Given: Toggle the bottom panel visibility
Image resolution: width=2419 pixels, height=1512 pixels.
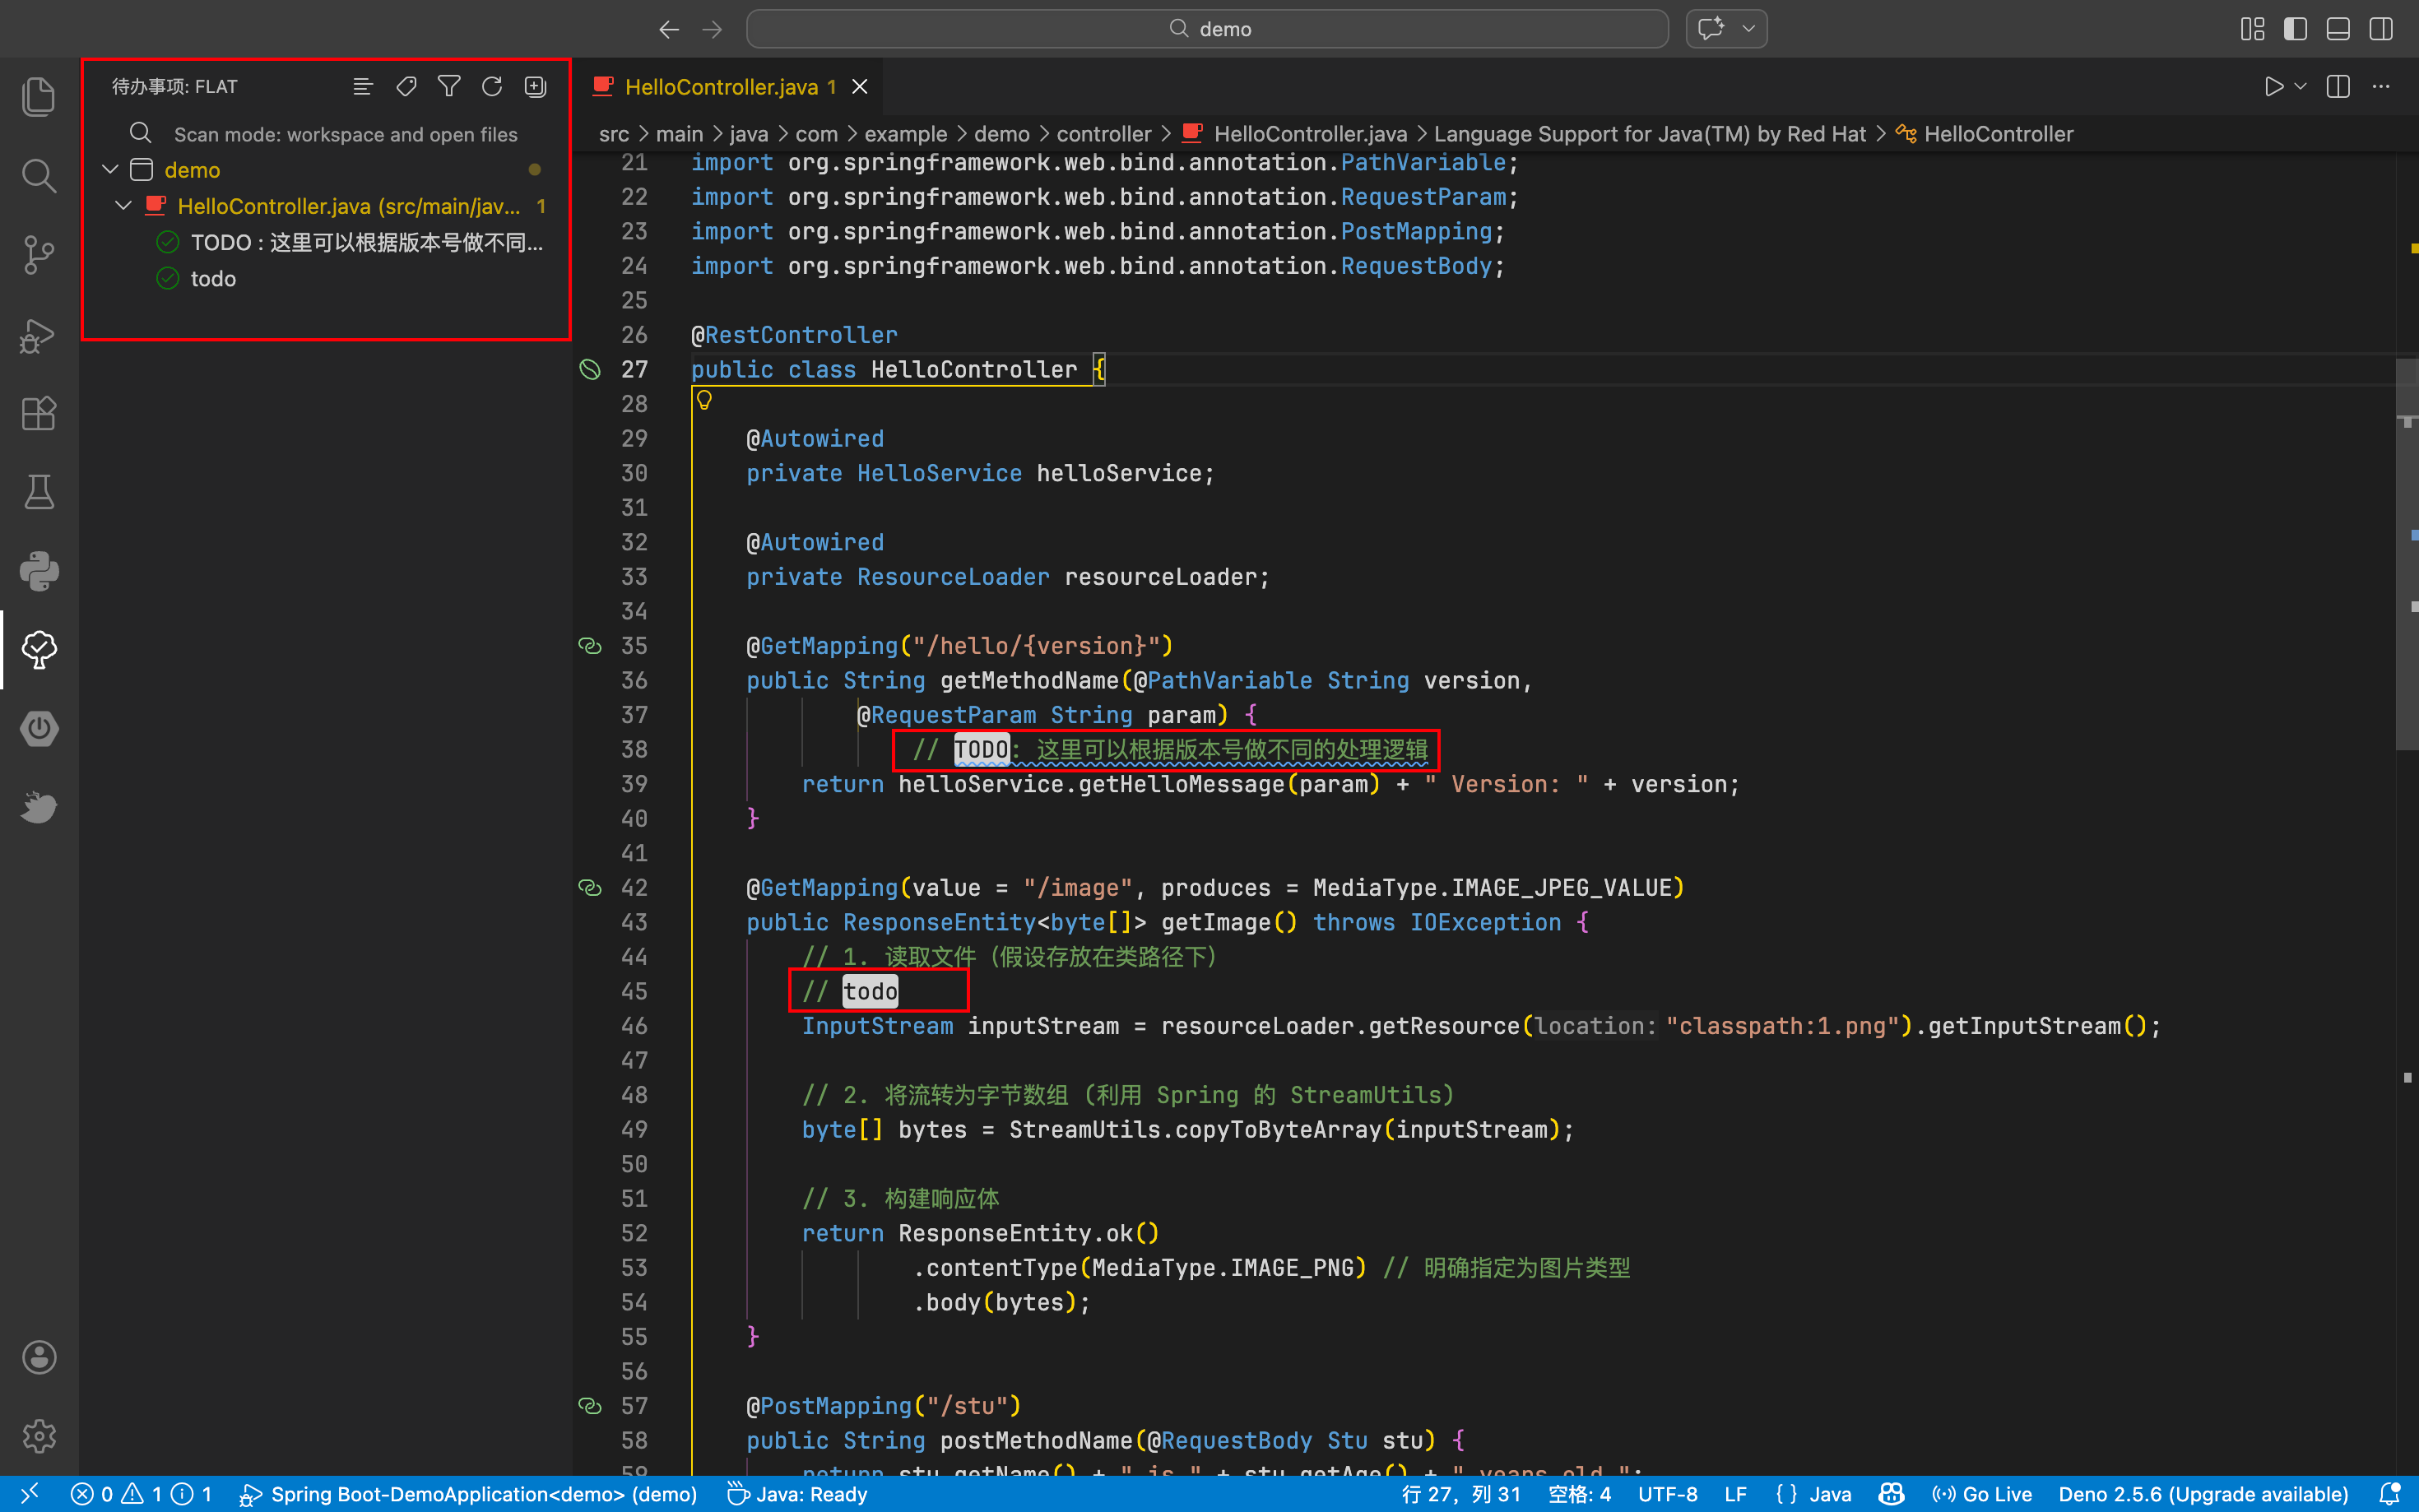Looking at the screenshot, I should click(x=2338, y=29).
